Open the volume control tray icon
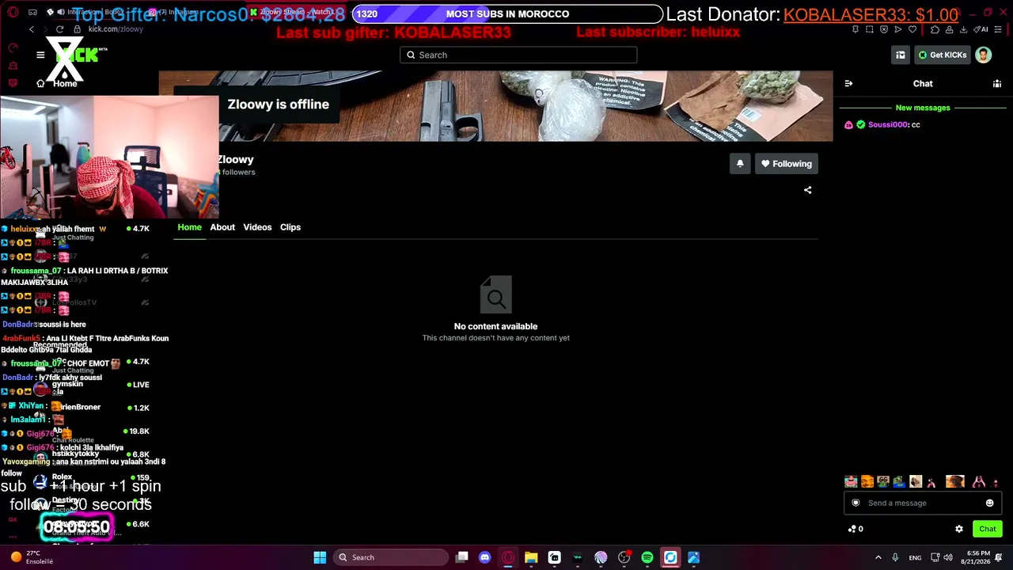 pos(949,557)
